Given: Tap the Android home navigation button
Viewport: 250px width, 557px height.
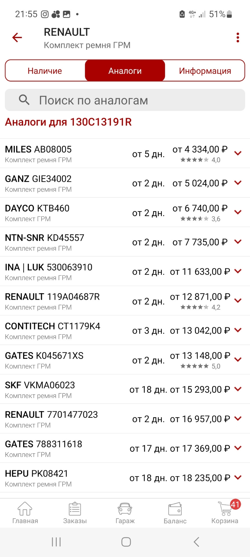Looking at the screenshot, I should [x=126, y=542].
